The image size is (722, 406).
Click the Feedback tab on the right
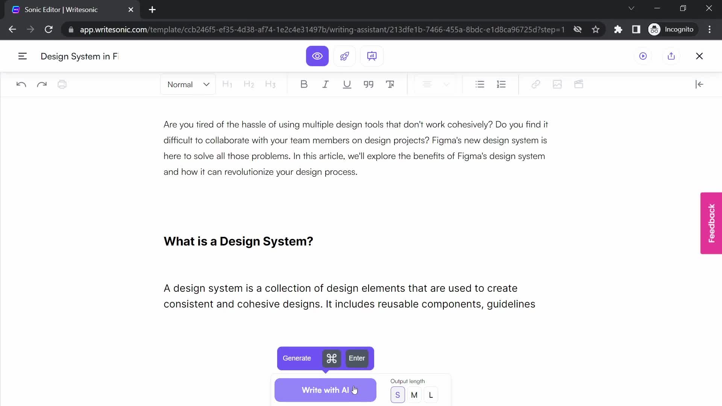pos(713,223)
